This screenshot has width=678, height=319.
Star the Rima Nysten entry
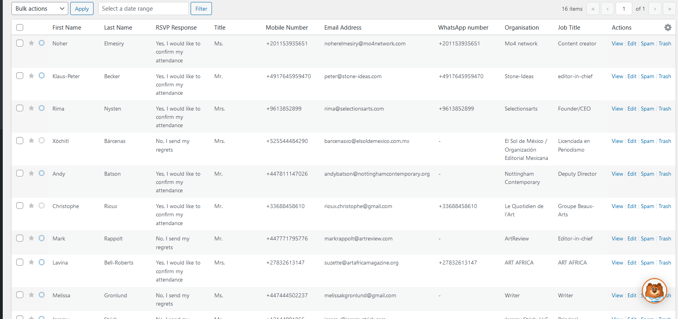31,108
